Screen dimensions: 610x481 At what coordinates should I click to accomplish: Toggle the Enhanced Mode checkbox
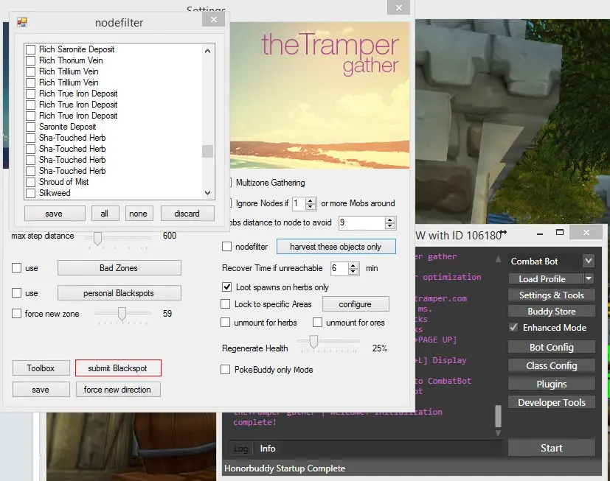pyautogui.click(x=514, y=327)
